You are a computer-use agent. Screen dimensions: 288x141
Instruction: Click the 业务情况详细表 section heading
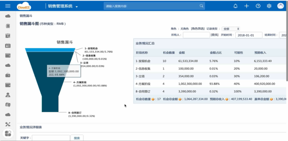tap(31, 127)
